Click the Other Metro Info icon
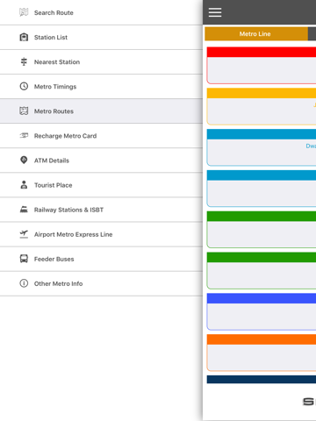 [x=24, y=283]
